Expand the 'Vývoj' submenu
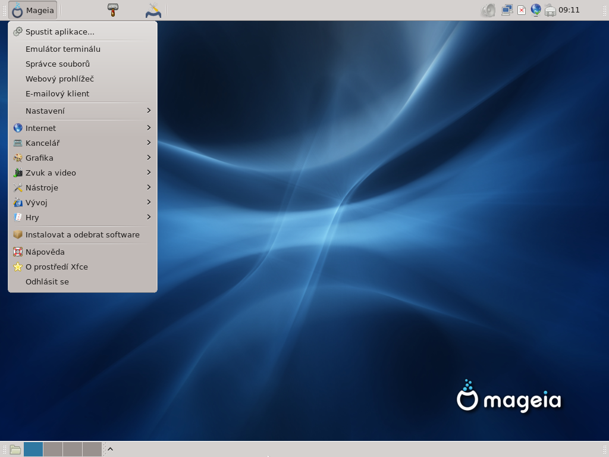The width and height of the screenshot is (609, 457). coord(82,202)
